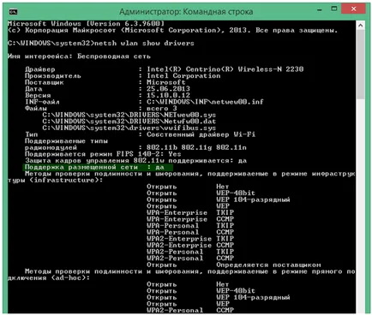The height and width of the screenshot is (315, 372).
Task: Click the date value 25.06.2013
Action: click(168, 89)
